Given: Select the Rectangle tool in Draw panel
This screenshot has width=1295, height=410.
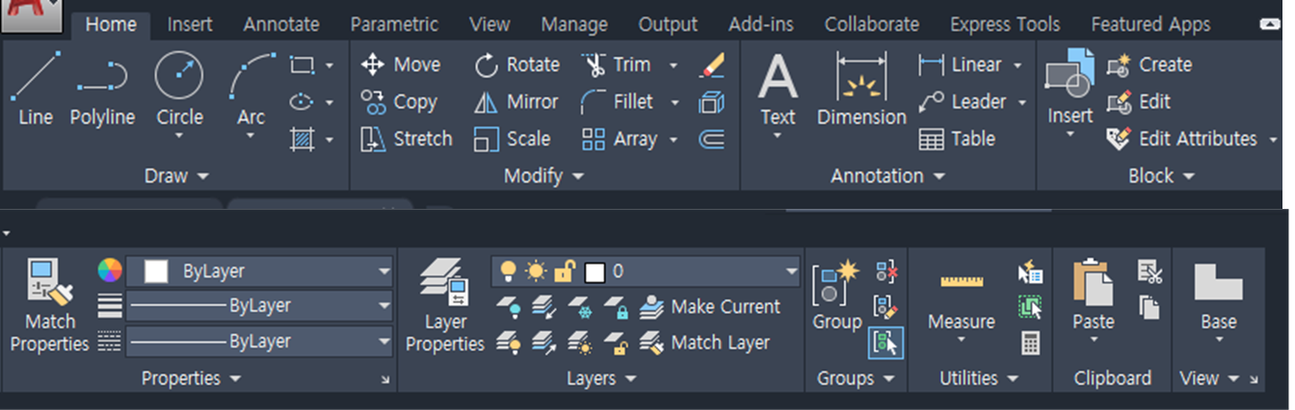Looking at the screenshot, I should (x=303, y=65).
